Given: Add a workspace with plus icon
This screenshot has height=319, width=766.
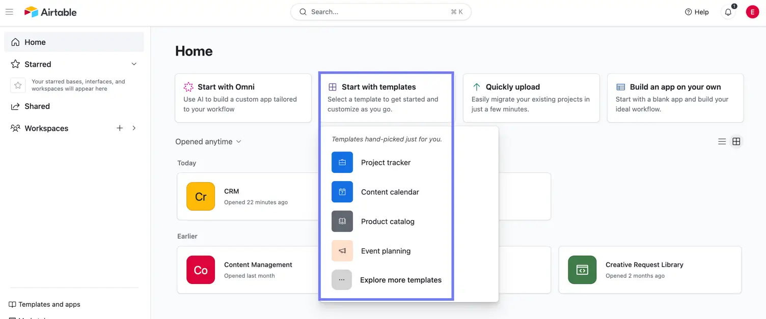Looking at the screenshot, I should (x=120, y=128).
